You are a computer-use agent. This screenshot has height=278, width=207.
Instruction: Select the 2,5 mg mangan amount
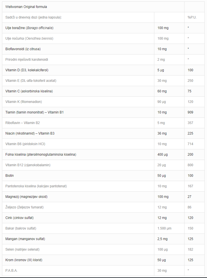click(162, 239)
